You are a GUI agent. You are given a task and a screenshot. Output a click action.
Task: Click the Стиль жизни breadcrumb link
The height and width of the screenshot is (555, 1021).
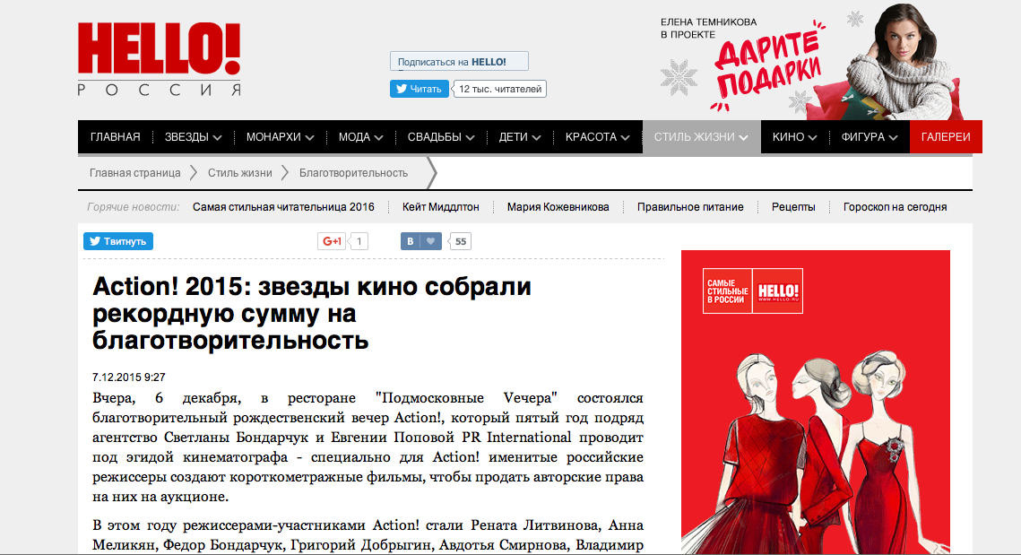click(x=239, y=173)
